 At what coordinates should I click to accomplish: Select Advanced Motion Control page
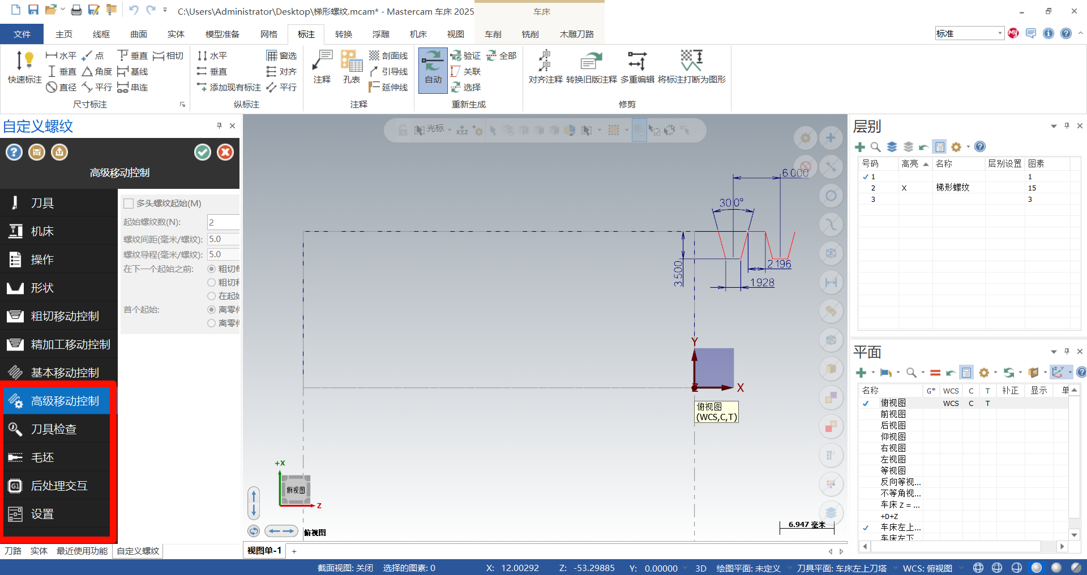point(59,401)
